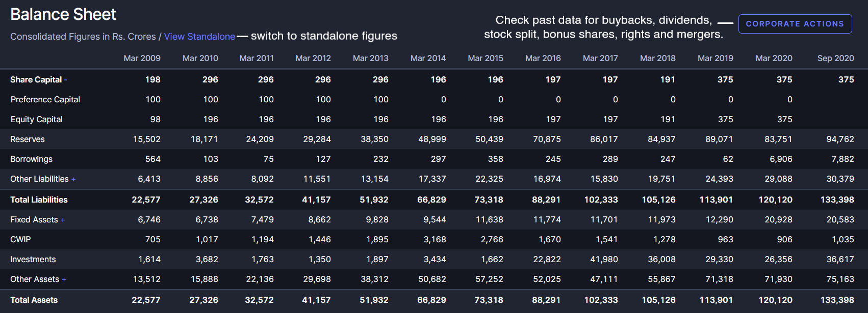This screenshot has height=313, width=868.
Task: Click Borrowings value 7,882
Action: 843,159
